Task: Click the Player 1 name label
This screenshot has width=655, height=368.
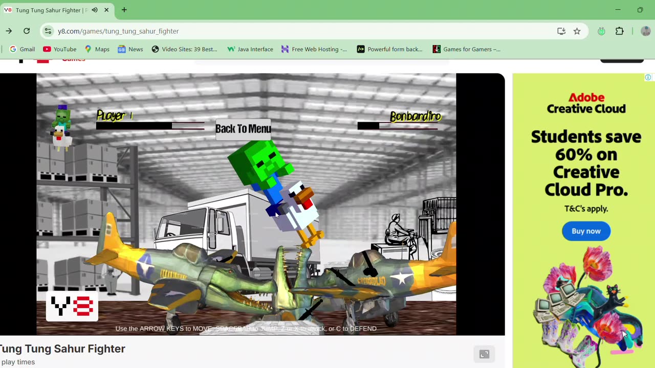Action: pyautogui.click(x=115, y=116)
